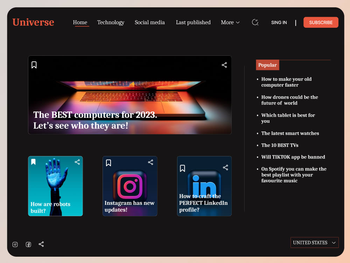Open The latest smart watches article
Image resolution: width=350 pixels, height=263 pixels.
(x=290, y=133)
